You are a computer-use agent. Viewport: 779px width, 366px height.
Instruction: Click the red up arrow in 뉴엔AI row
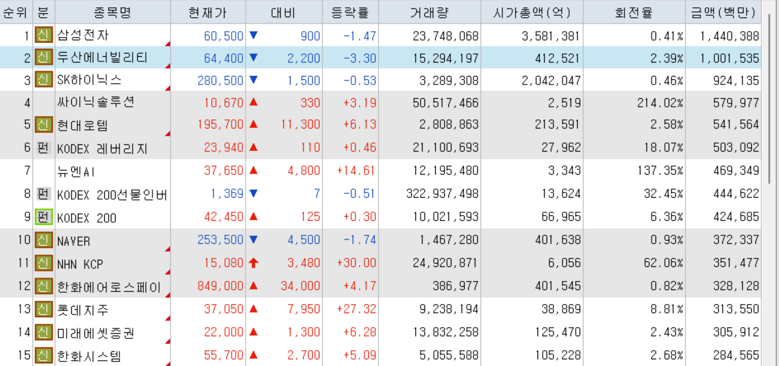254,170
